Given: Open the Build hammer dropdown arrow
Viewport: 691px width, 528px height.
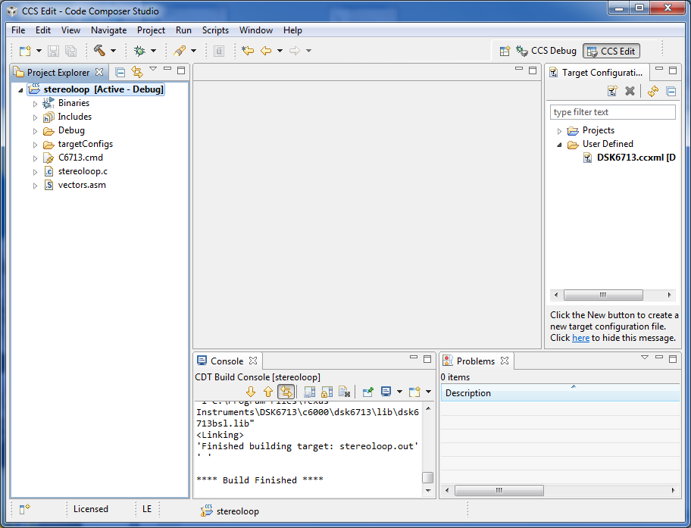Looking at the screenshot, I should click(x=113, y=51).
